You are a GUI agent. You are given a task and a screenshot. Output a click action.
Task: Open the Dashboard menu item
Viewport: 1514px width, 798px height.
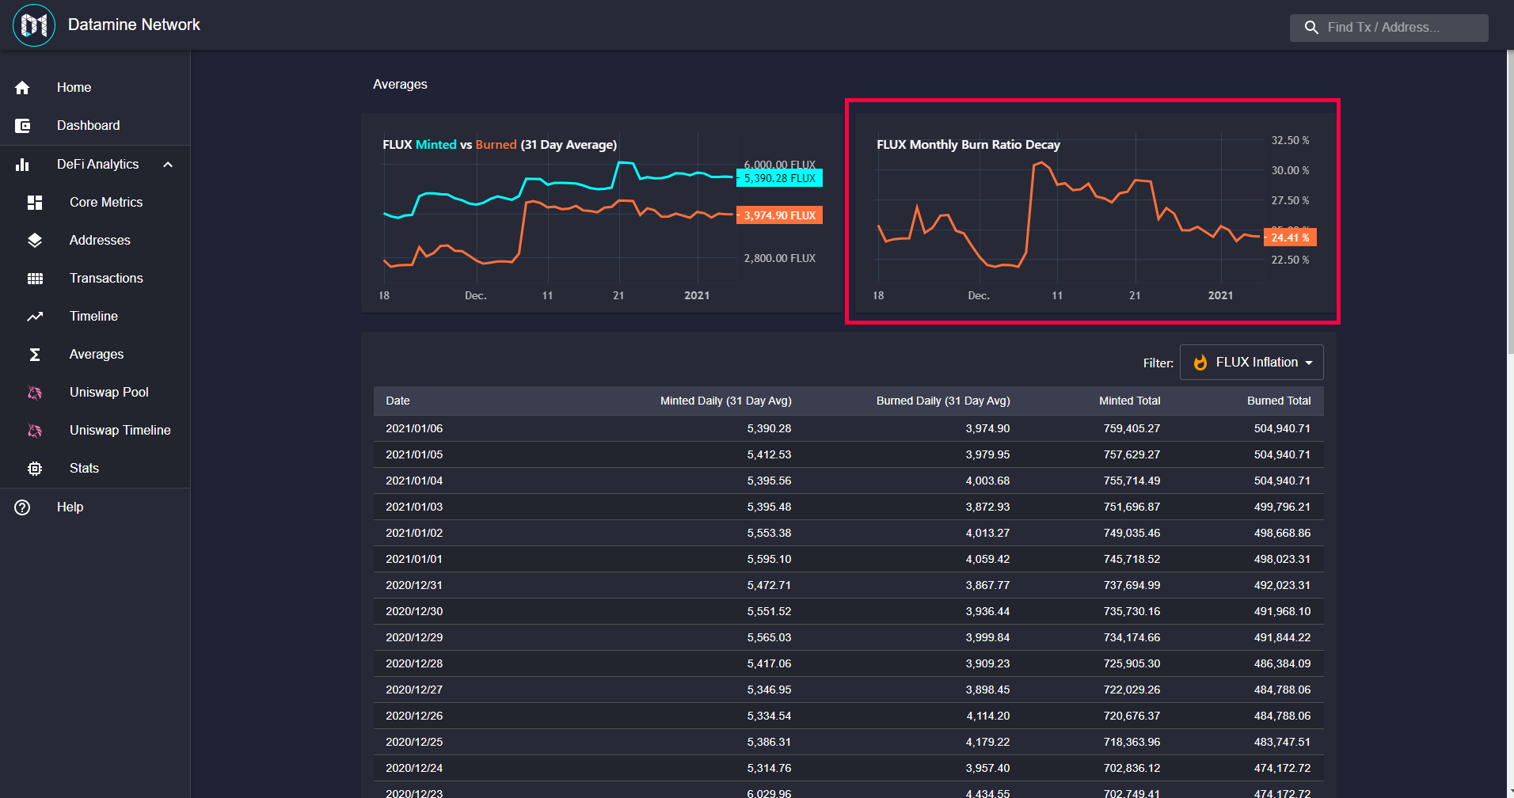pos(95,126)
